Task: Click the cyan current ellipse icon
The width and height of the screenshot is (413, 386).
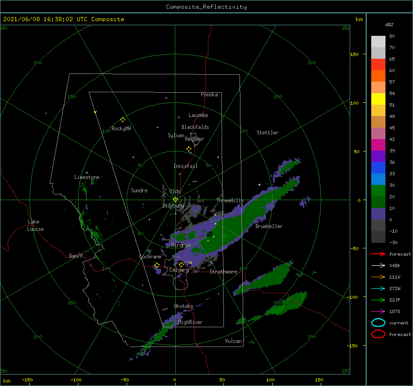Action: (378, 323)
